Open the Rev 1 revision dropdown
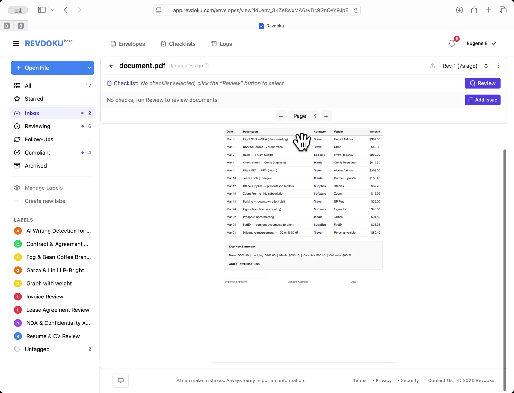514x393 pixels. coord(464,66)
